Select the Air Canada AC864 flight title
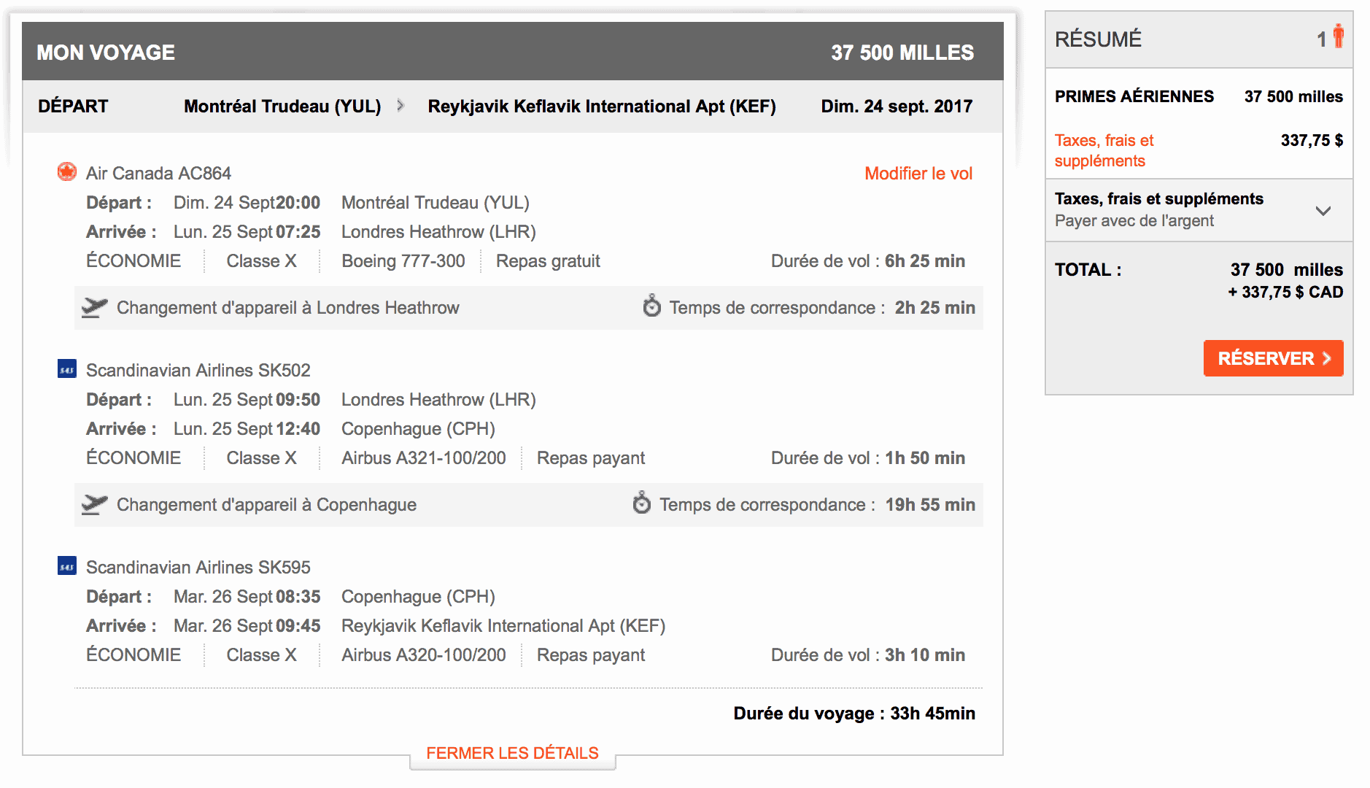 coord(158,174)
